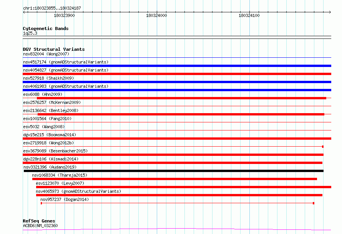Click the 1q25.3 cytogenetic band label
This screenshot has height=234, width=342.
[30, 33]
